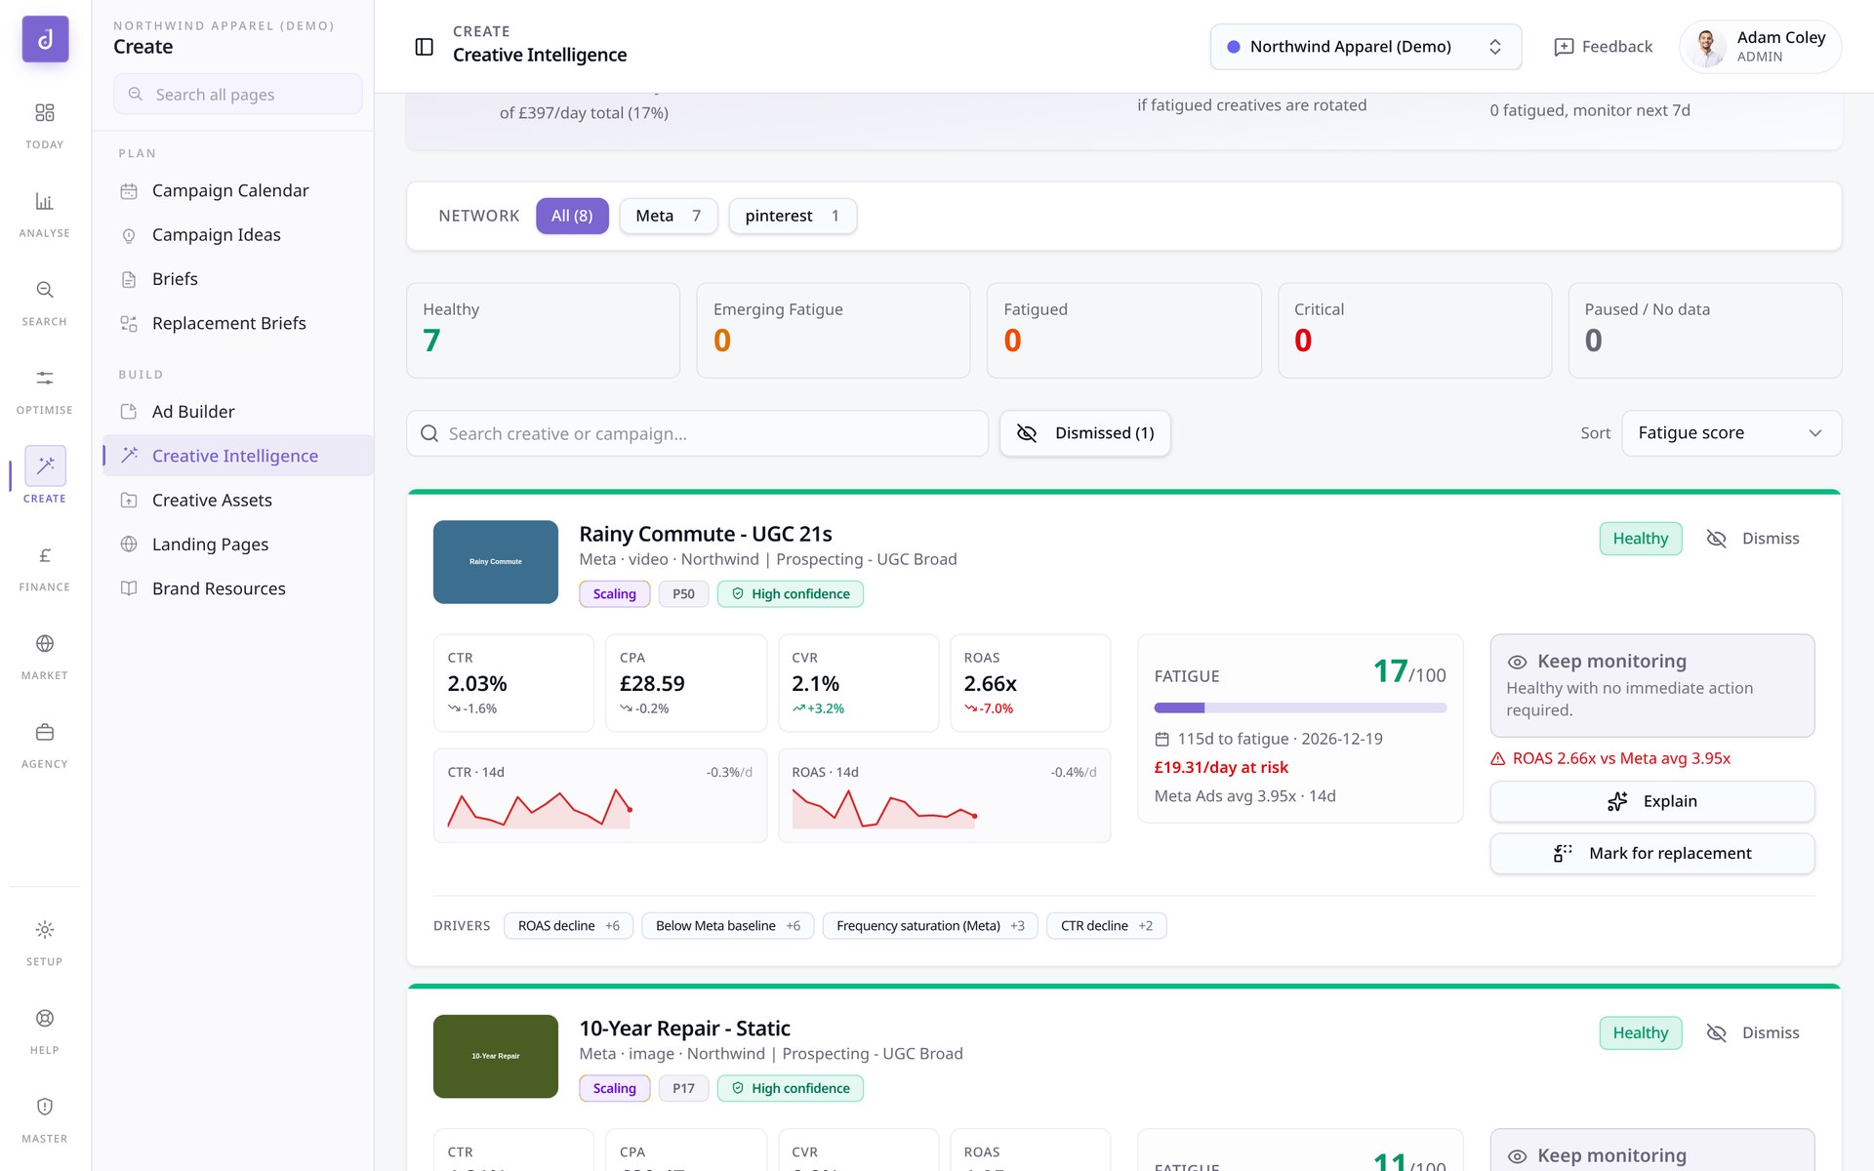The height and width of the screenshot is (1171, 1874).
Task: Click the Ad Builder icon
Action: point(129,412)
